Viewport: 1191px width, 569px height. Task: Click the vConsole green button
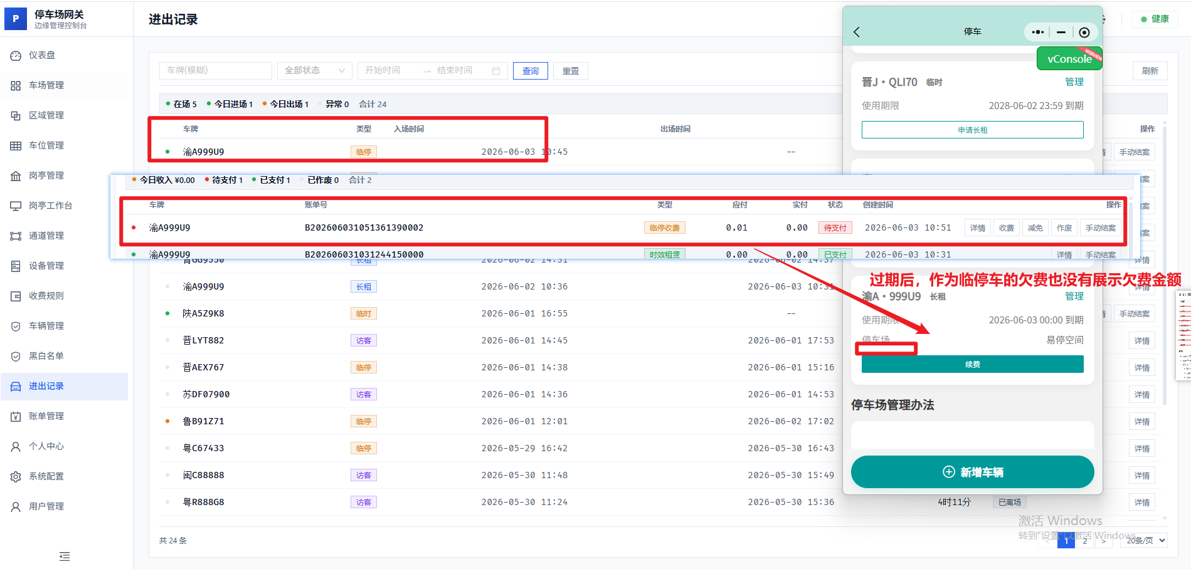coord(1069,58)
